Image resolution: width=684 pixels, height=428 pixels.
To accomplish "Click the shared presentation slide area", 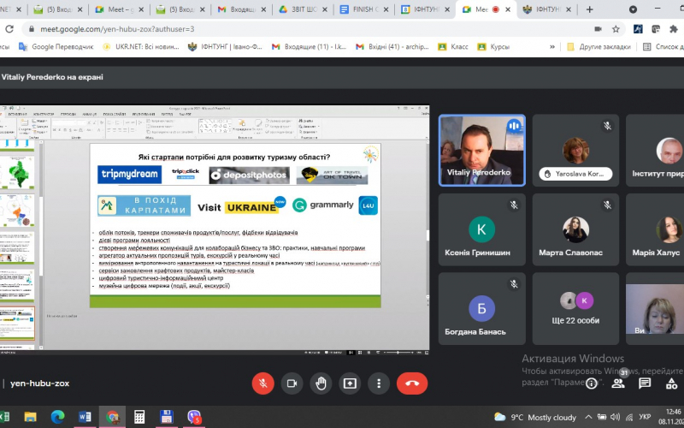I will click(235, 225).
